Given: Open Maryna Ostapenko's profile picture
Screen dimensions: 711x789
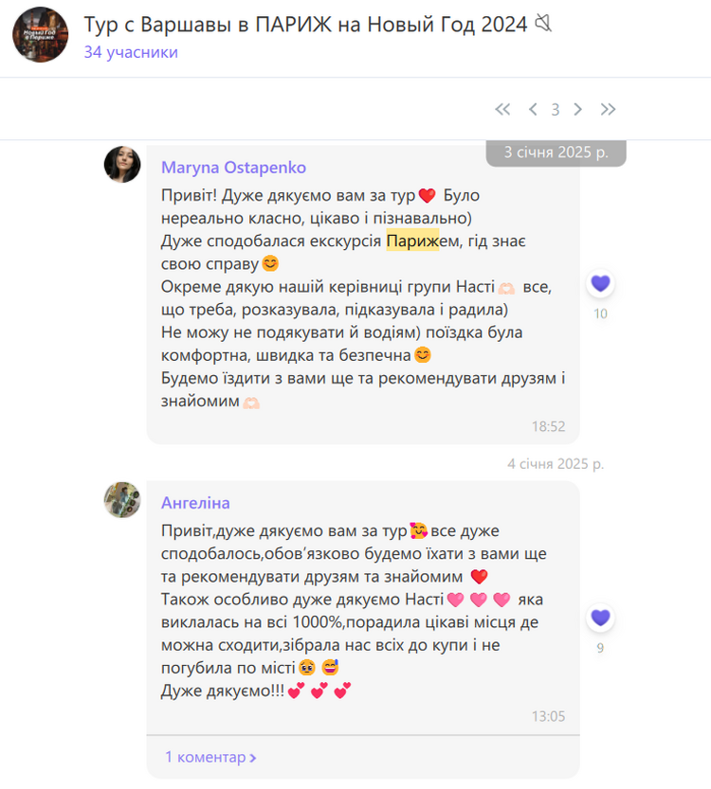Looking at the screenshot, I should (122, 164).
